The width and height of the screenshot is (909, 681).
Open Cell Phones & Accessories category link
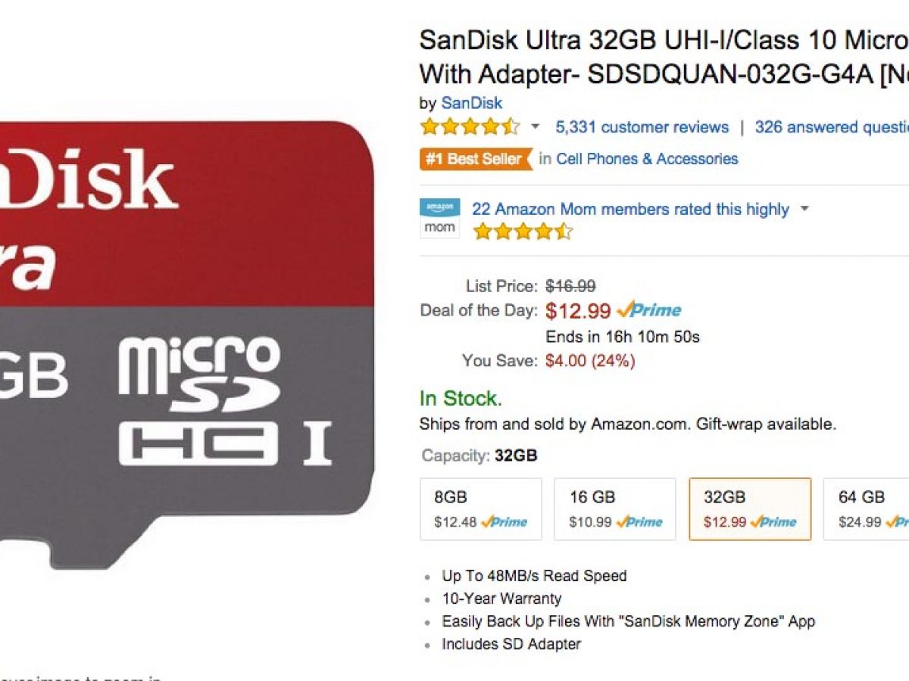pyautogui.click(x=647, y=159)
